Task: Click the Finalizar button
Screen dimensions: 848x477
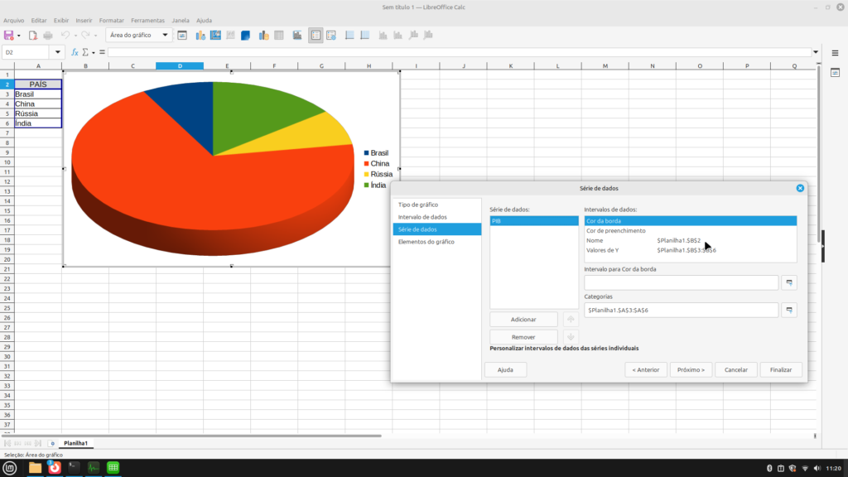Action: pyautogui.click(x=780, y=370)
